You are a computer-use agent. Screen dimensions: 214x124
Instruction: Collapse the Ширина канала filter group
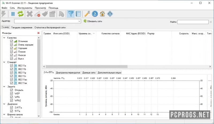tap(4, 114)
